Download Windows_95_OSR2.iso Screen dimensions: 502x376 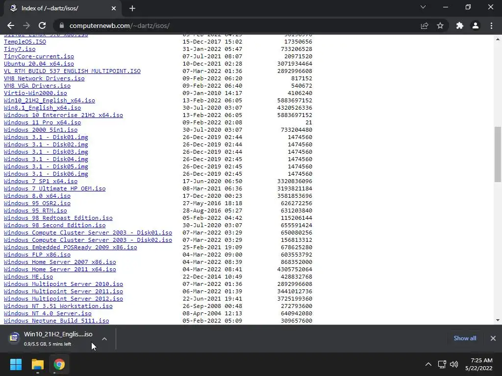tap(37, 203)
